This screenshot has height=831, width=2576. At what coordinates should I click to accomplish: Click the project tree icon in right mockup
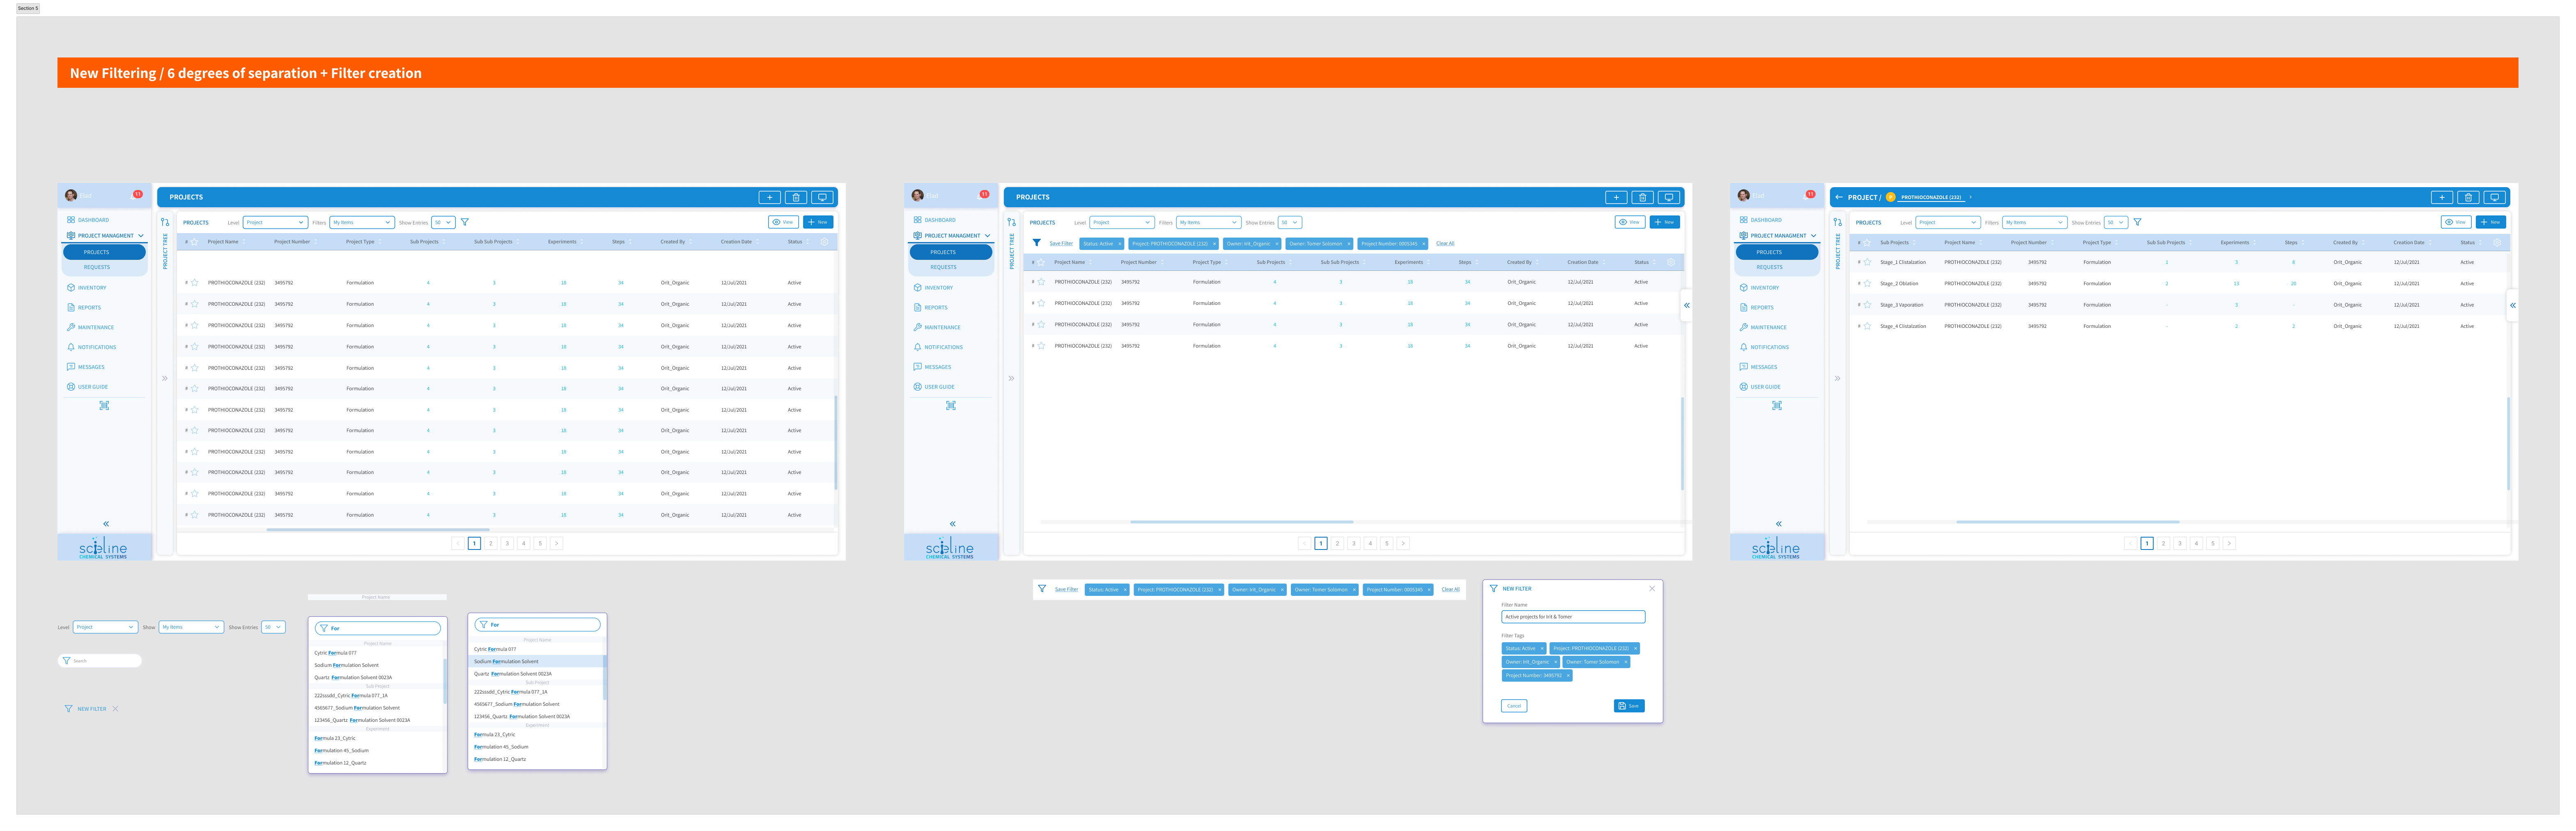pos(1838,222)
